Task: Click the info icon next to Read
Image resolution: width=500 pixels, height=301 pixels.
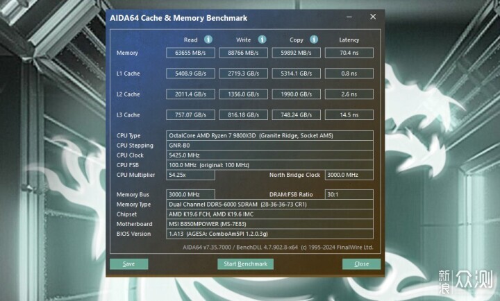Action: (x=208, y=40)
